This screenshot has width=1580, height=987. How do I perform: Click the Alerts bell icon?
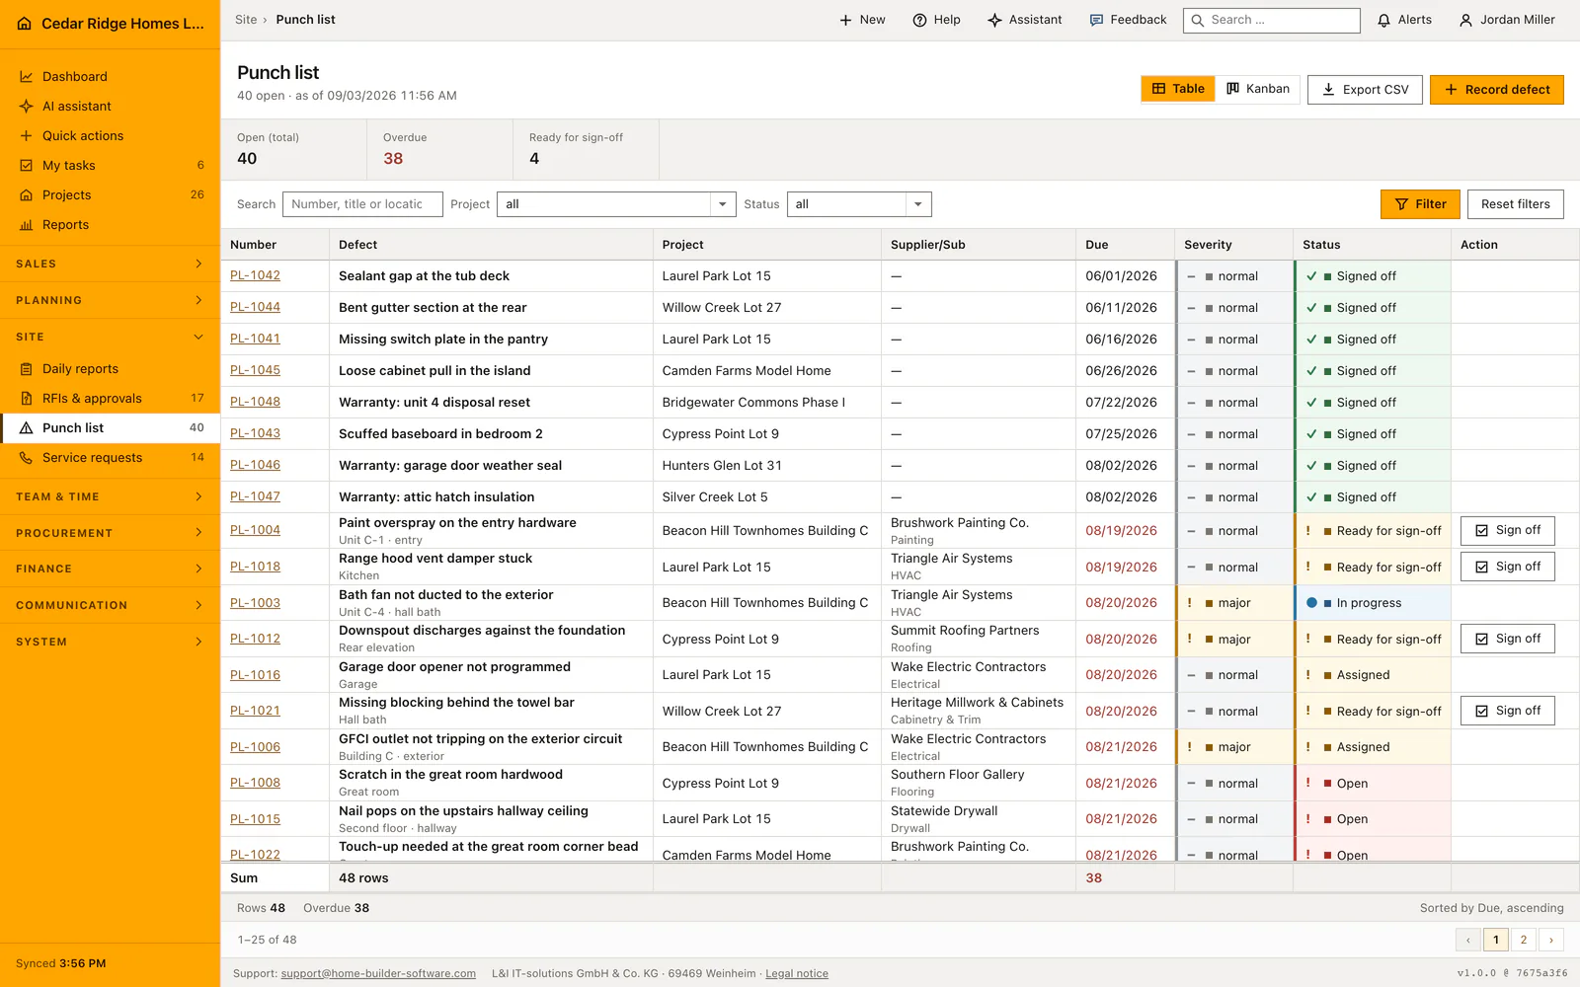[x=1384, y=20]
